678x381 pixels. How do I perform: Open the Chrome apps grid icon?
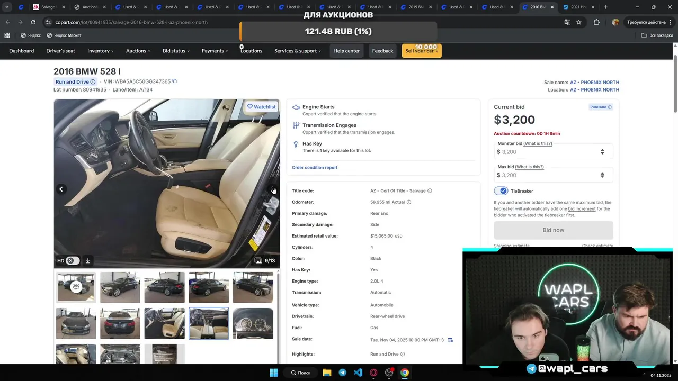[x=7, y=35]
